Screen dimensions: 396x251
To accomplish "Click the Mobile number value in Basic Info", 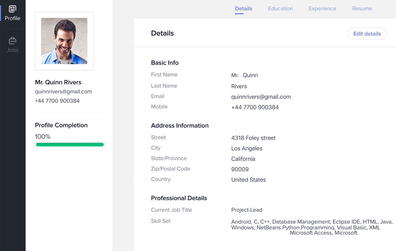I will [x=255, y=107].
